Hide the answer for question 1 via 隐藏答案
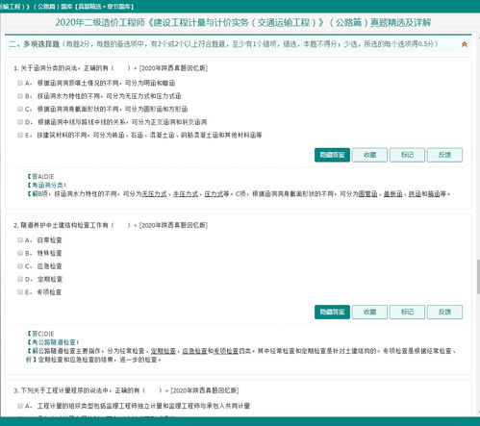Viewport: 480px width, 426px height. 332,155
